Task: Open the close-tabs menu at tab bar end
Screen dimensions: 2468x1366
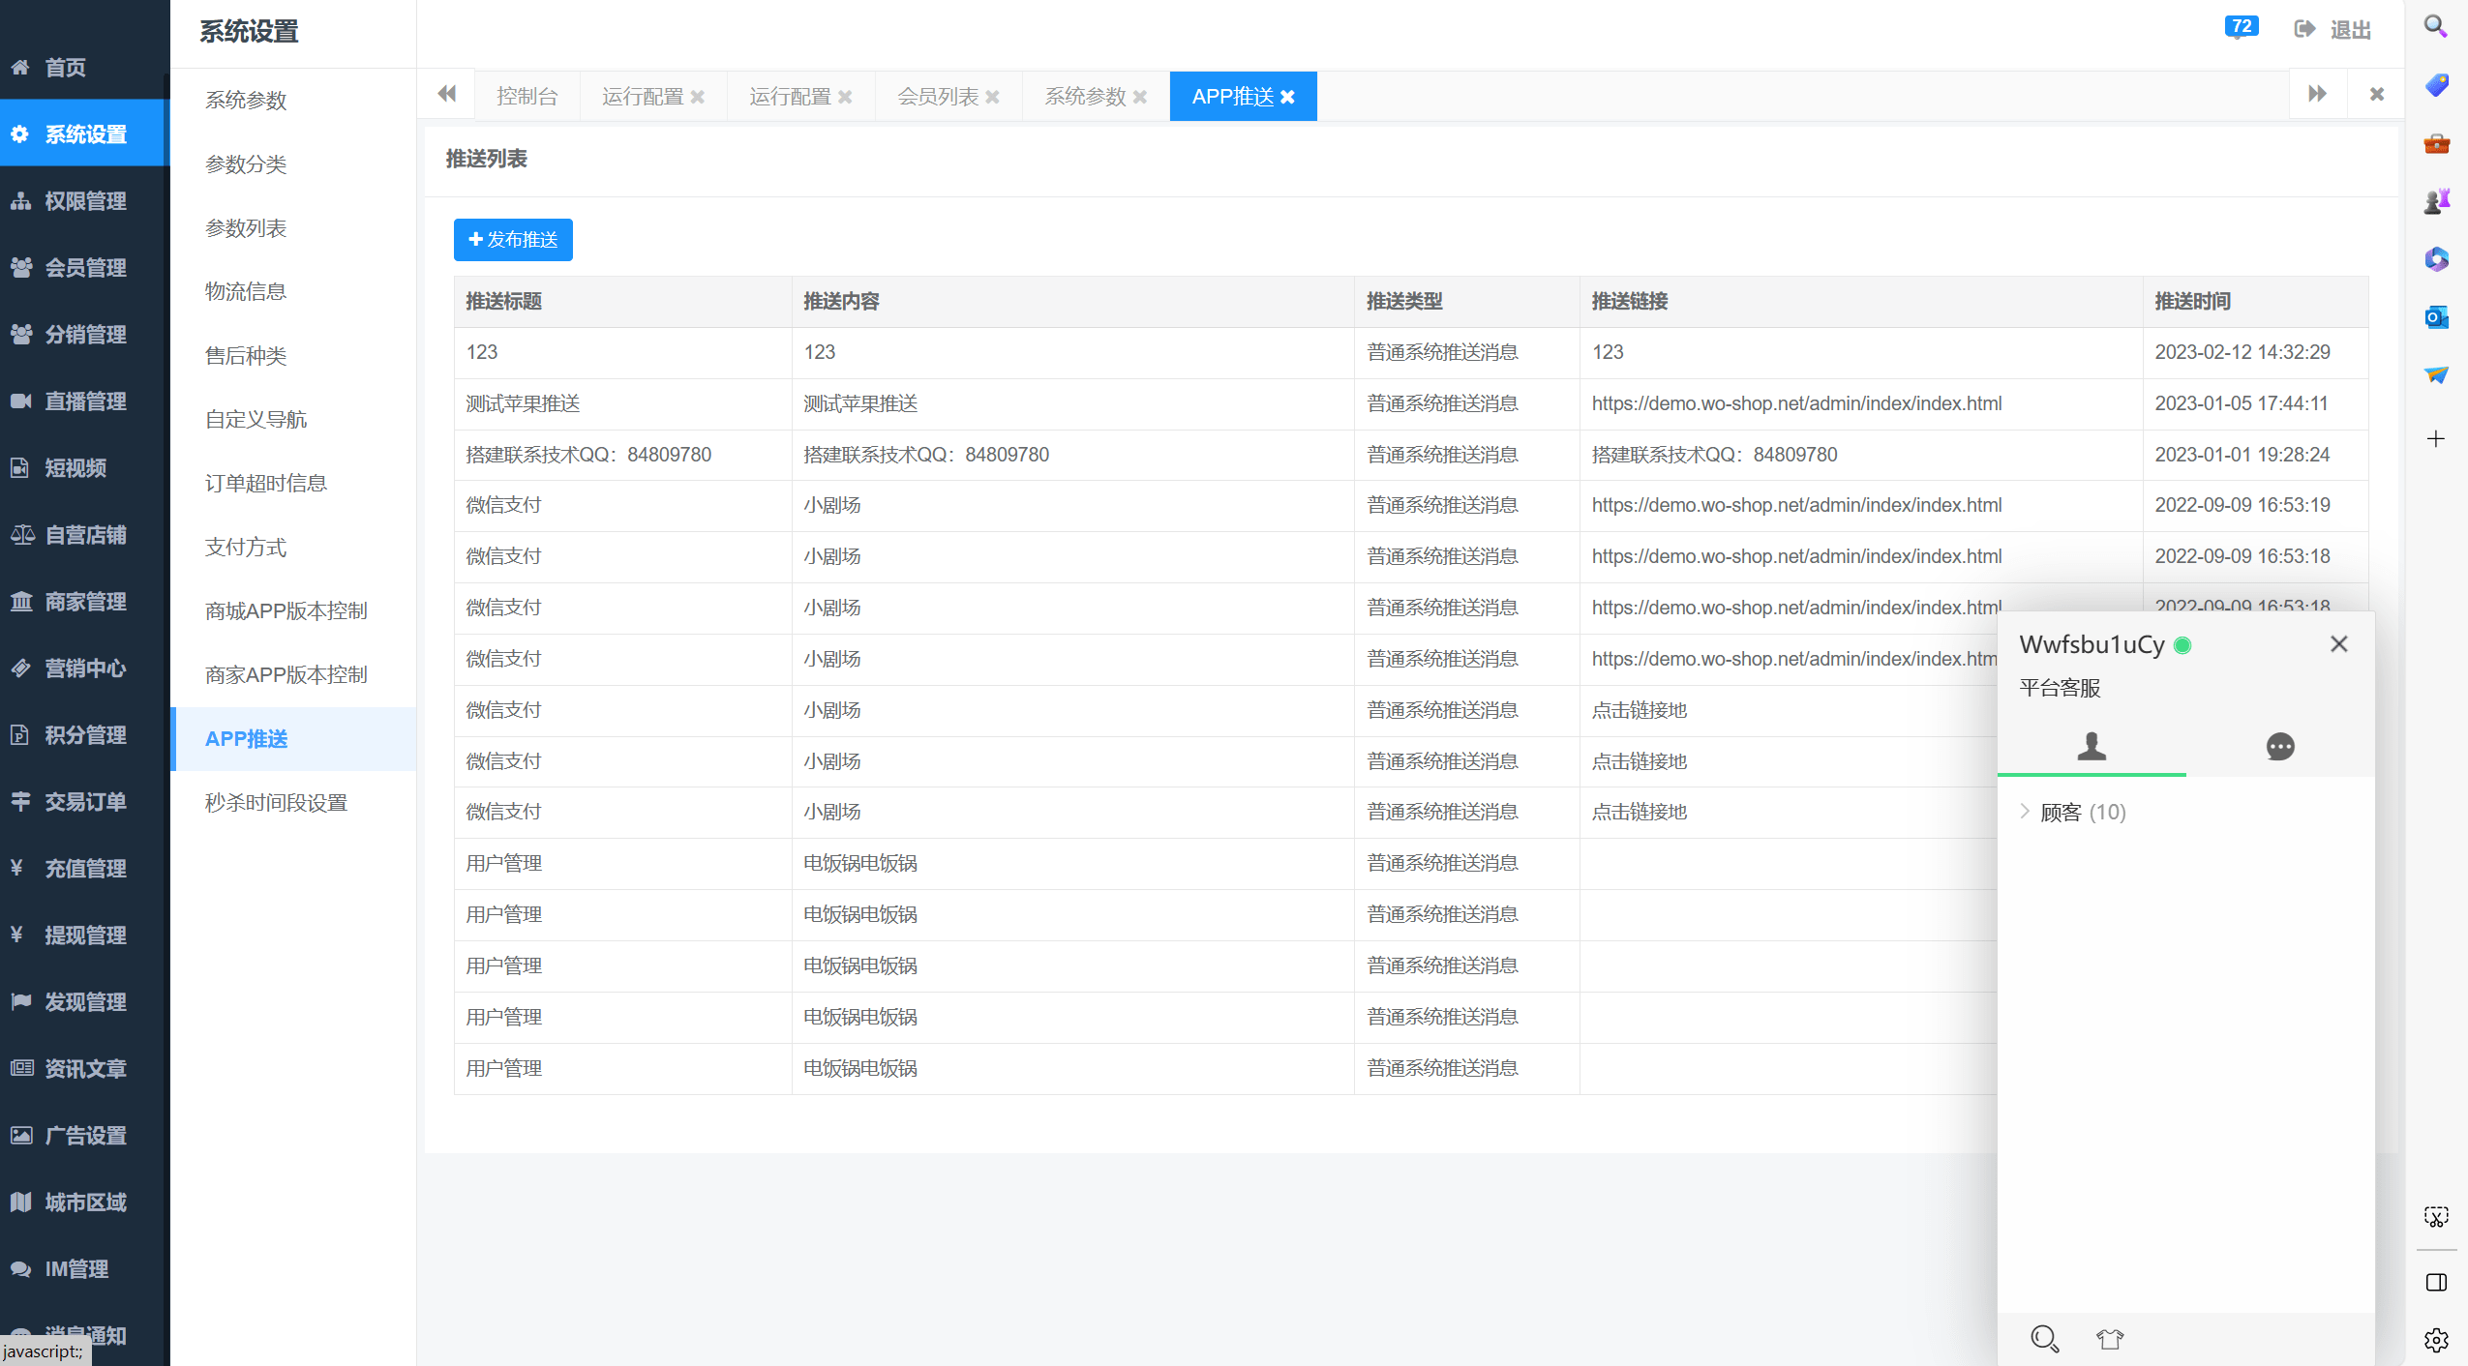Action: click(x=2376, y=95)
